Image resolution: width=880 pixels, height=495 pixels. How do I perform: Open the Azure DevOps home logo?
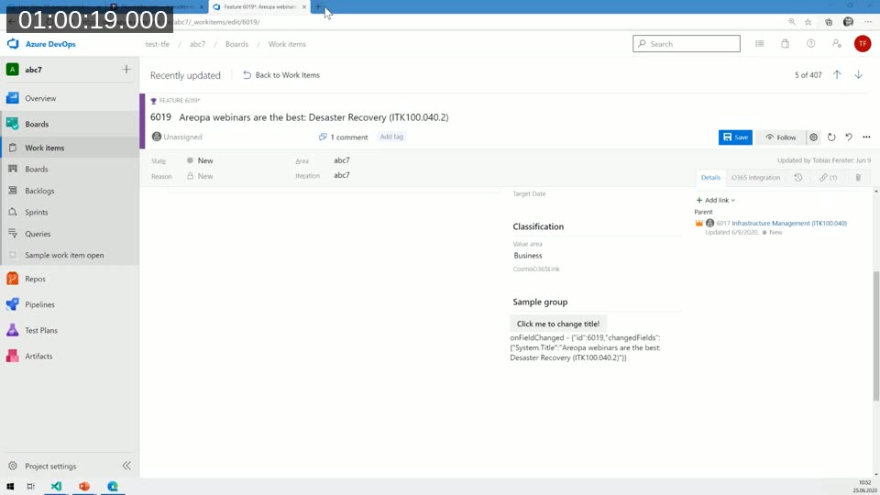(x=41, y=44)
